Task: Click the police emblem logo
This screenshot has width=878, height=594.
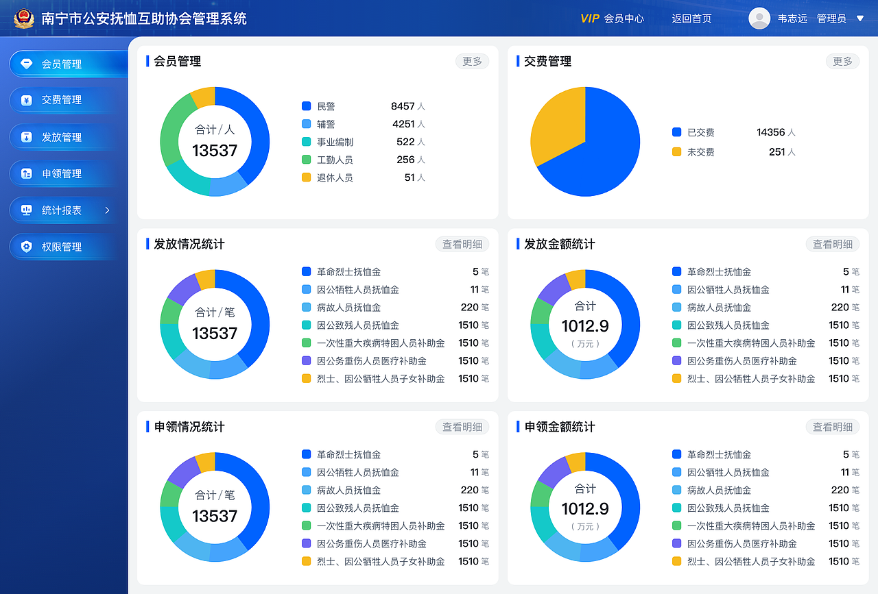Action: tap(25, 18)
